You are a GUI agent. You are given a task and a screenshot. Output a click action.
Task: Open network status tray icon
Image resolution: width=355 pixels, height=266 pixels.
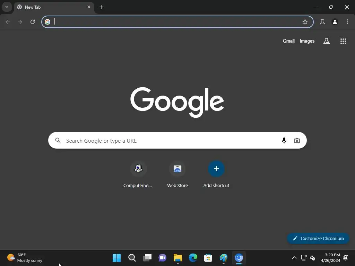[304, 258]
